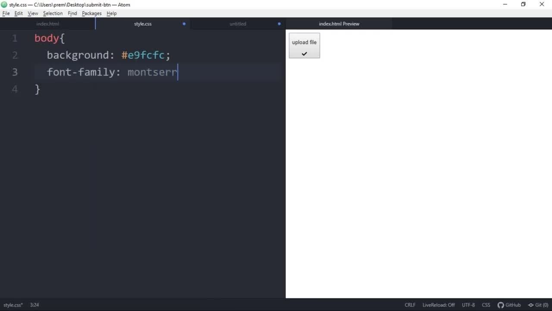
Task: Open the Packages menu
Action: click(x=91, y=13)
